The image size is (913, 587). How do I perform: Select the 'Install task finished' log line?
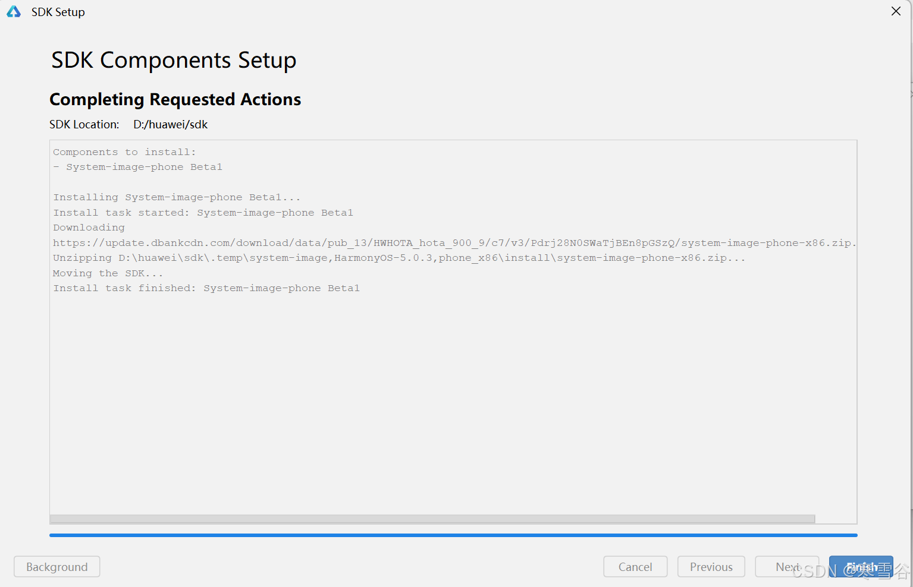pos(206,288)
